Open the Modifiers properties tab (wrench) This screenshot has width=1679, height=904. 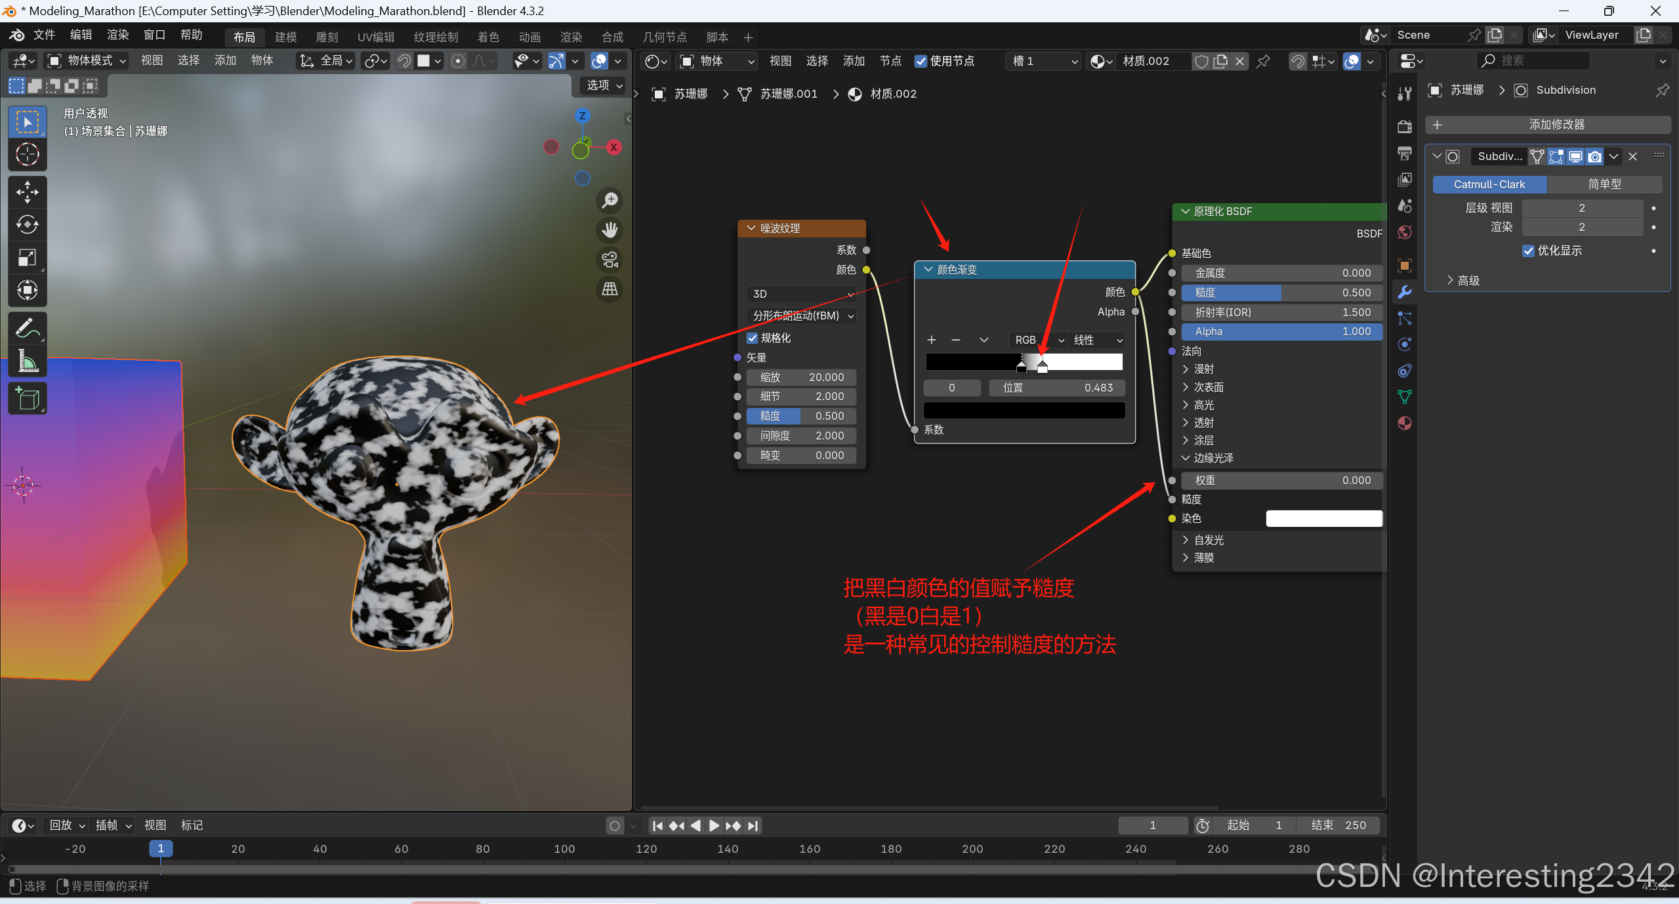coord(1405,292)
